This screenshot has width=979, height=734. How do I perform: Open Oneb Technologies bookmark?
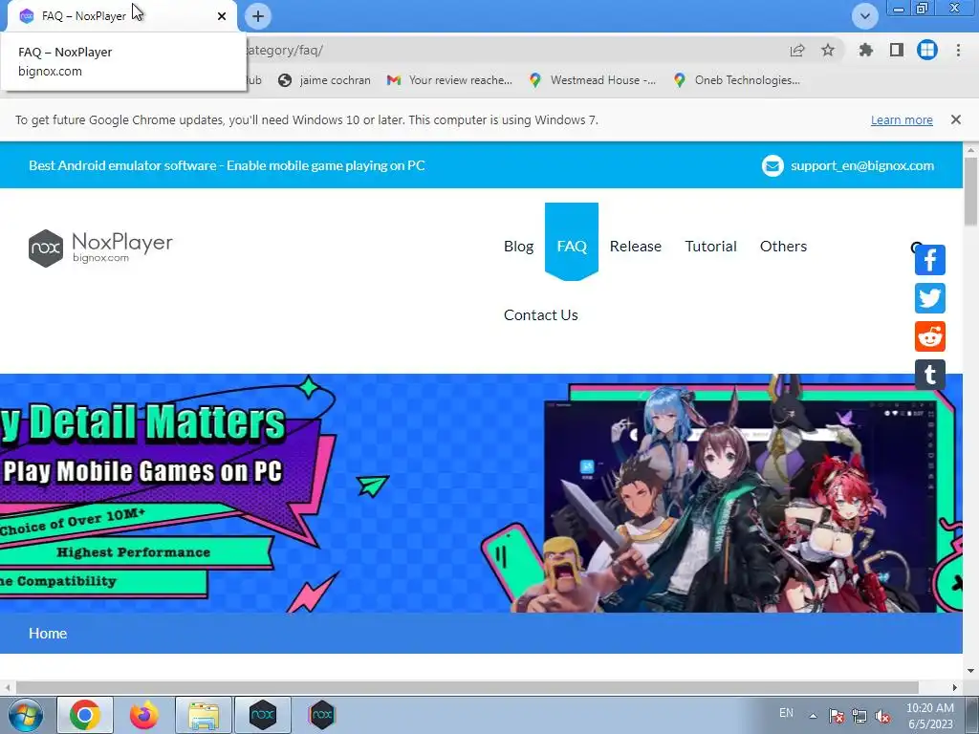[737, 80]
